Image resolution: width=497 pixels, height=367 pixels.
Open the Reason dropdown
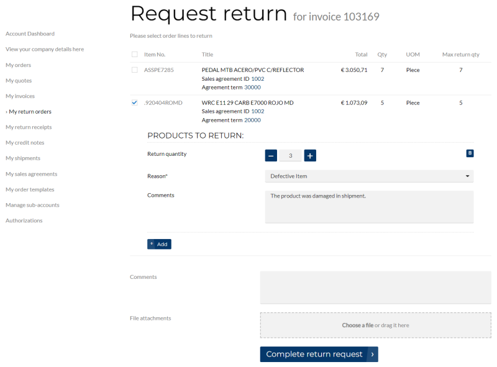coord(369,176)
